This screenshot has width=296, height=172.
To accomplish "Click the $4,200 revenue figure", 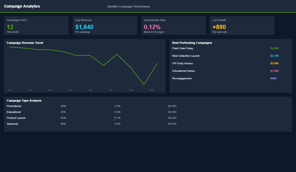I will pos(274,48).
